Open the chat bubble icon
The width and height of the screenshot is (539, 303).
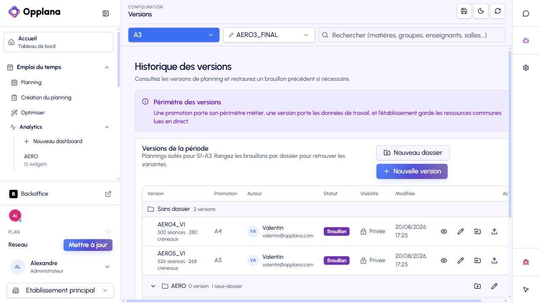526,13
